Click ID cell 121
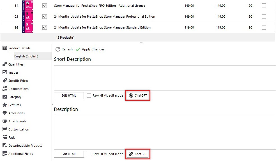276x161 pixels. click(16, 17)
